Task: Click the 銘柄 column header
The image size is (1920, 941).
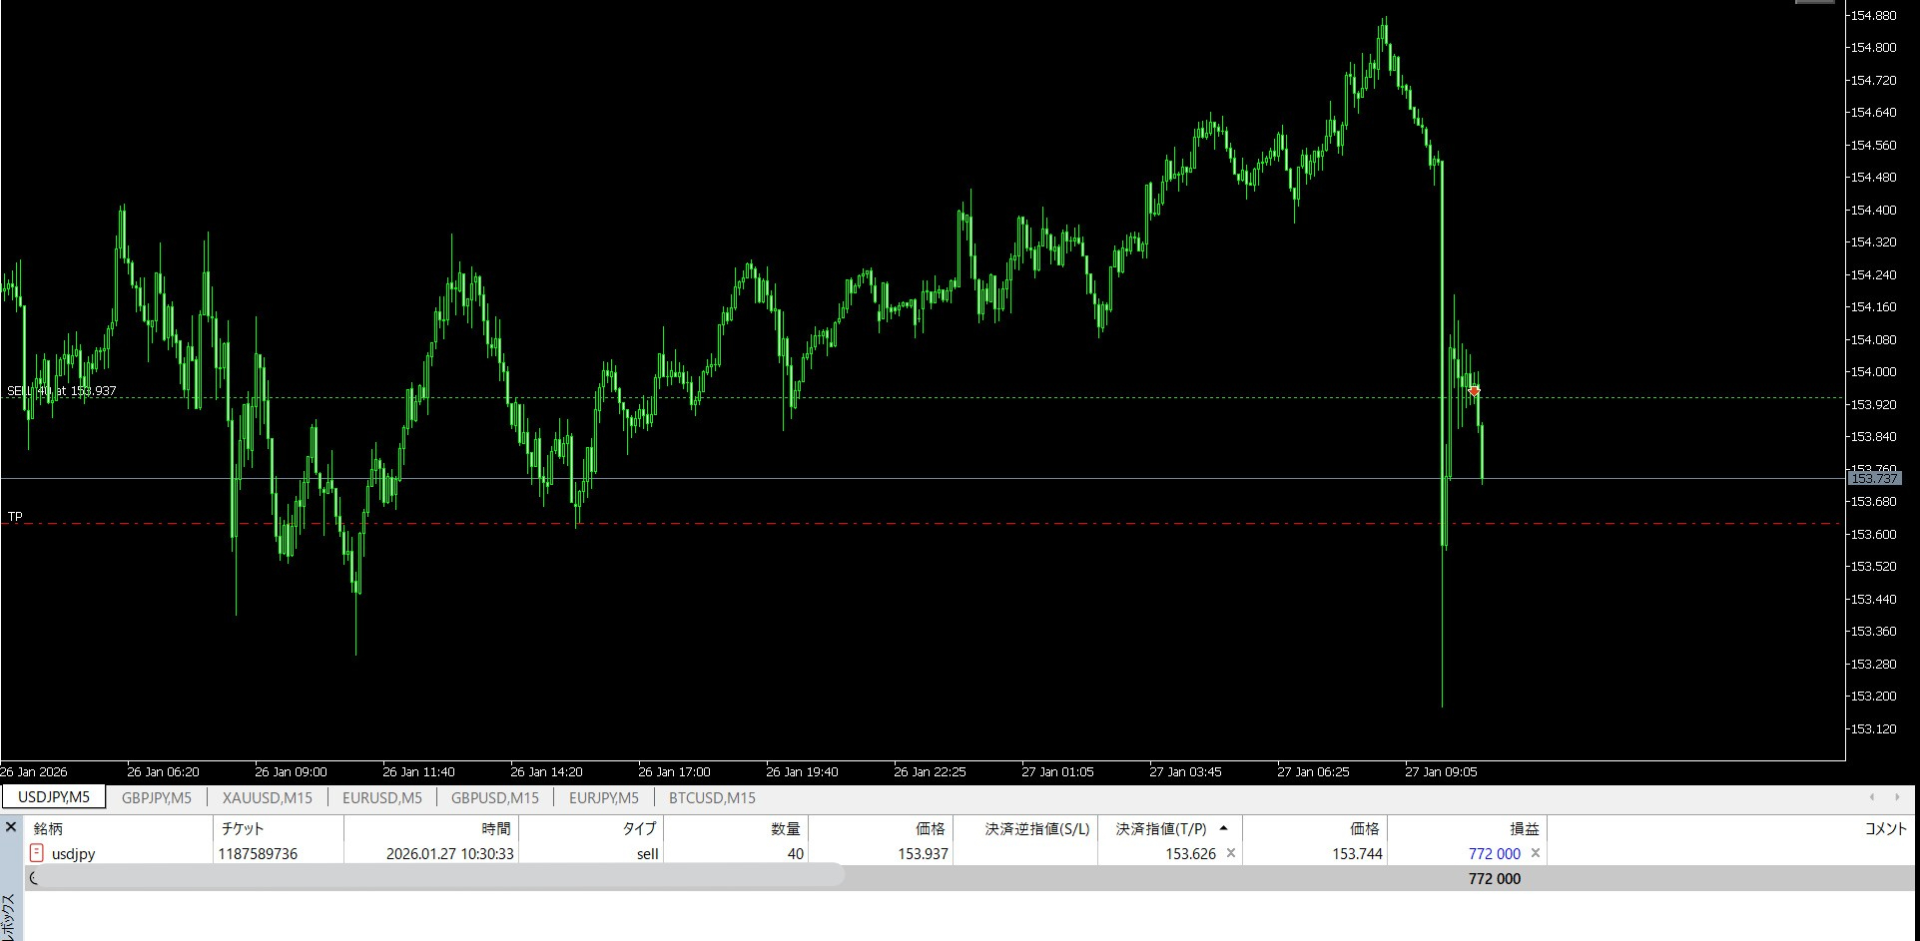Action: click(48, 828)
